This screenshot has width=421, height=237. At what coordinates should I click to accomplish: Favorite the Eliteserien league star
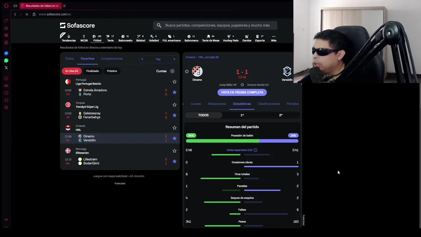(x=175, y=151)
